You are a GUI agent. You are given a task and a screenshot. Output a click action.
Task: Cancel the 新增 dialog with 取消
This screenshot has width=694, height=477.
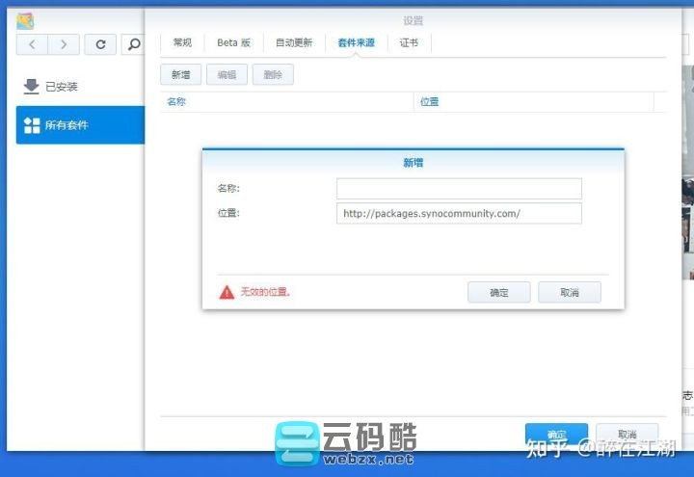[569, 292]
